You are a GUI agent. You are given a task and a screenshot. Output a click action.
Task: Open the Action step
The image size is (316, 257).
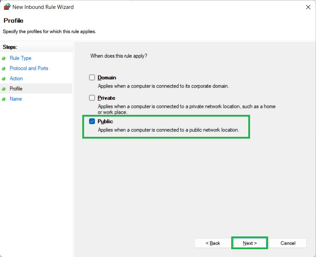[x=16, y=78]
